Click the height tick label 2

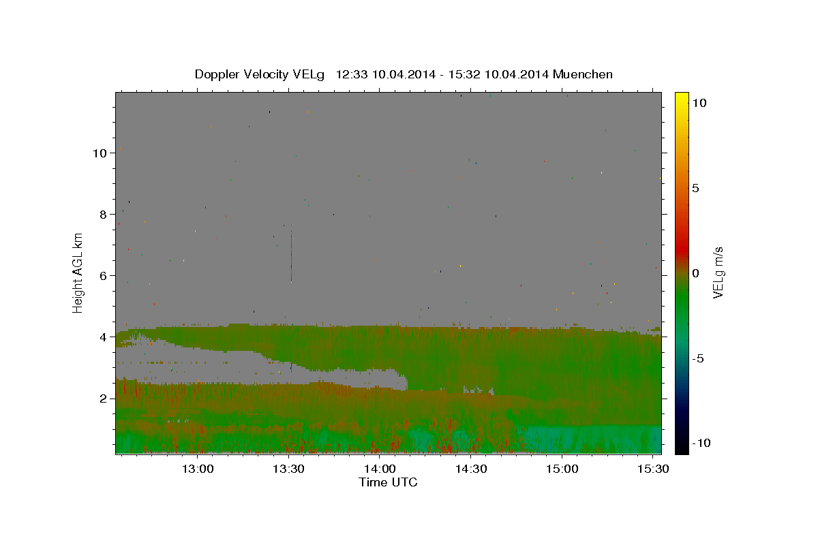pyautogui.click(x=103, y=399)
